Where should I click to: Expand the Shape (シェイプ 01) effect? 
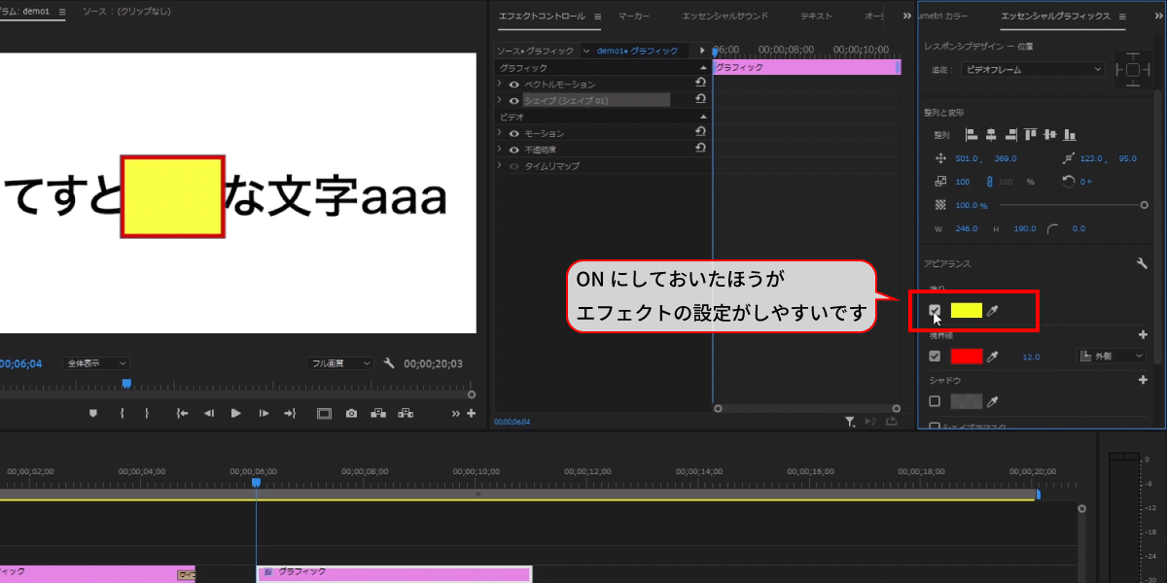501,100
